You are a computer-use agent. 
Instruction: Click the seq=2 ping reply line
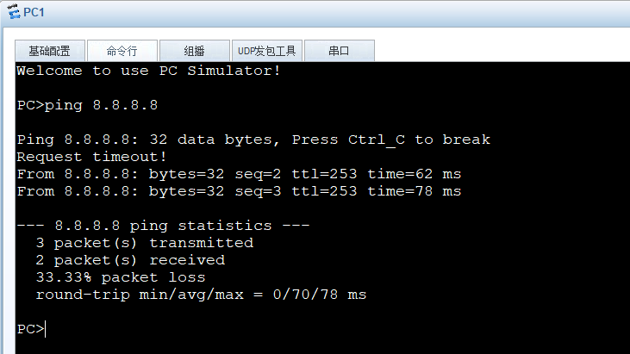point(239,174)
